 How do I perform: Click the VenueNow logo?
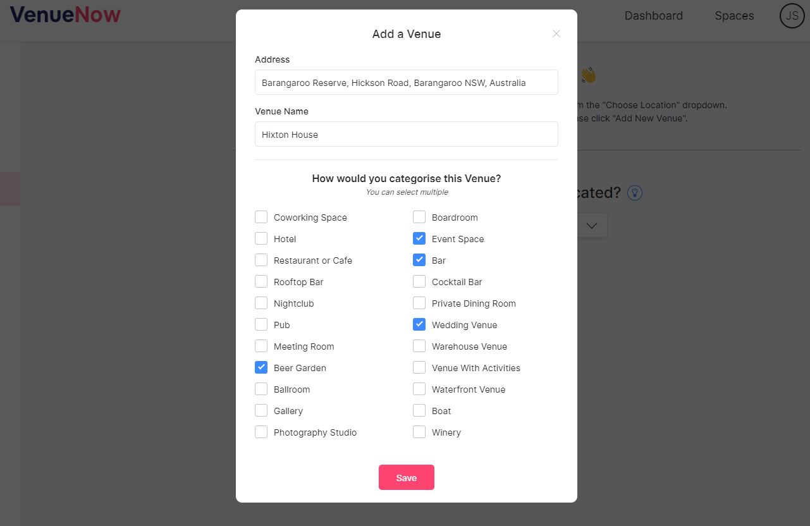(65, 15)
